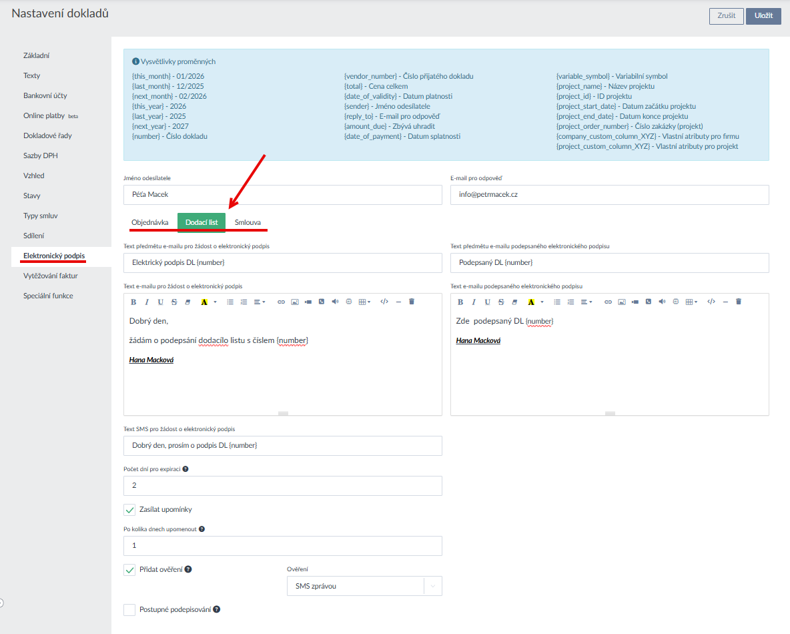Expand the table dropdown in request email editor
Image resolution: width=790 pixels, height=634 pixels.
pos(364,302)
